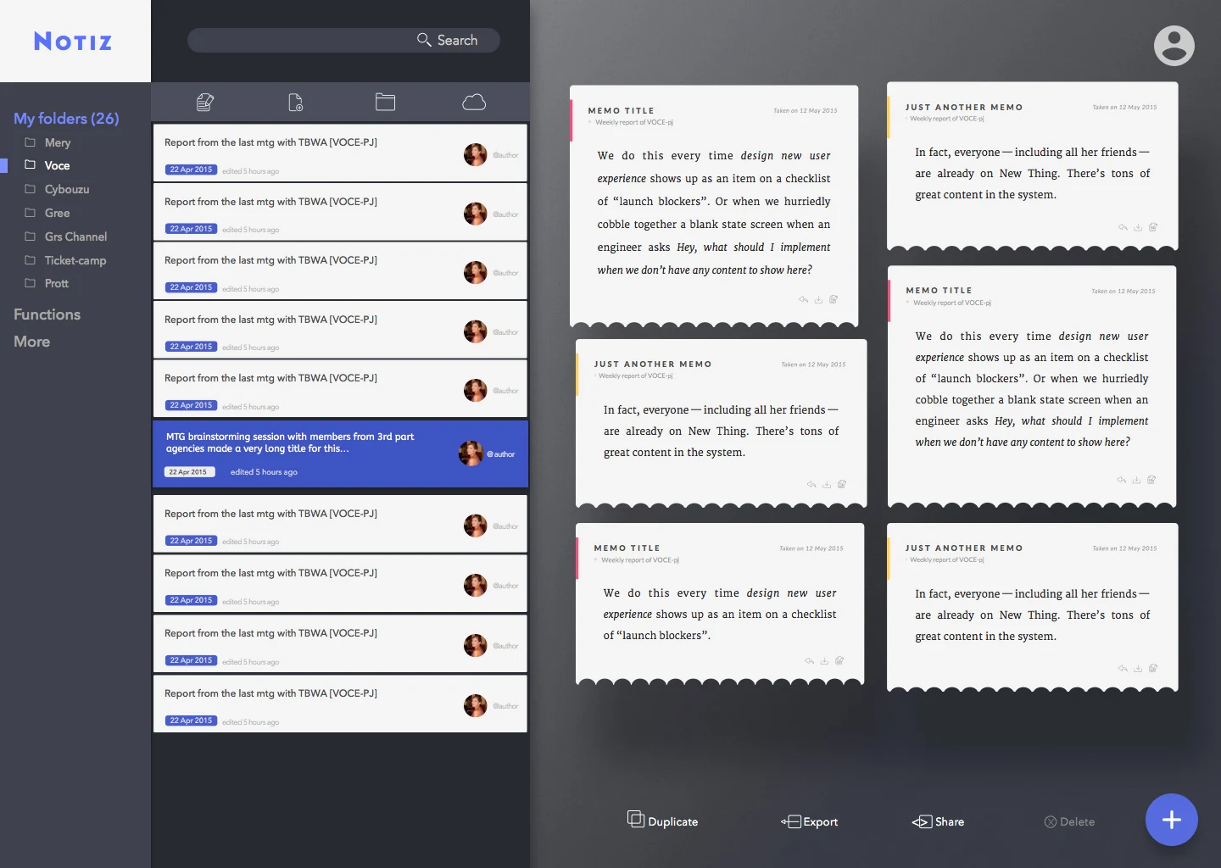Click the Share button in the bottom bar
Screen dimensions: 1221x868
[939, 821]
